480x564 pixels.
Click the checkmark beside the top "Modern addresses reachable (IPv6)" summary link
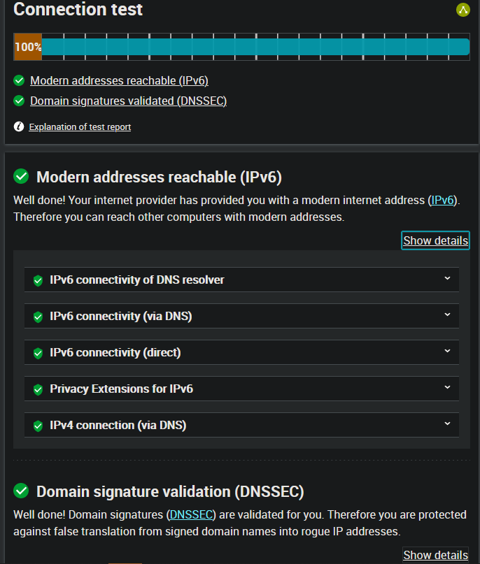(18, 80)
